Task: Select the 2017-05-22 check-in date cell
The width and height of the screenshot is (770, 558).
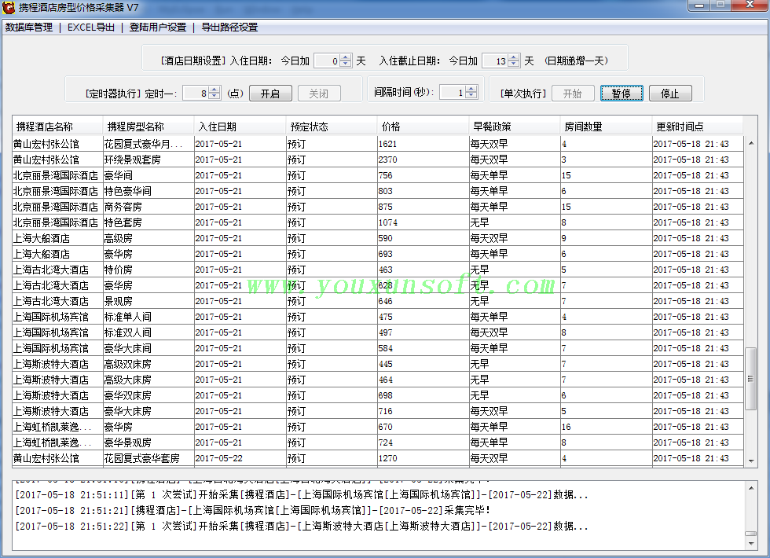Action: pos(240,458)
